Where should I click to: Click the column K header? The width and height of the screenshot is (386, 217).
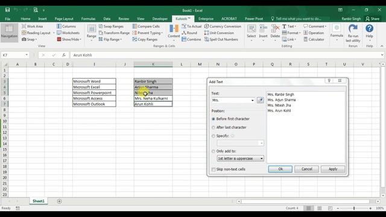(153, 64)
